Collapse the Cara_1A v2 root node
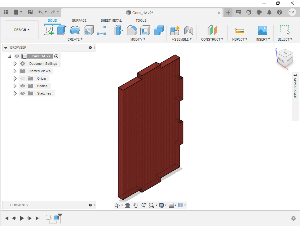This screenshot has width=300, height=226. point(9,56)
